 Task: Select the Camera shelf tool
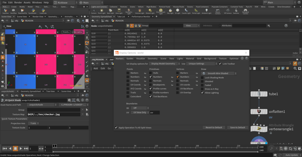[x=94, y=11]
